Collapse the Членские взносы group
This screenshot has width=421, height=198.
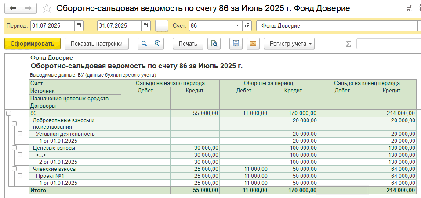(x=14, y=169)
